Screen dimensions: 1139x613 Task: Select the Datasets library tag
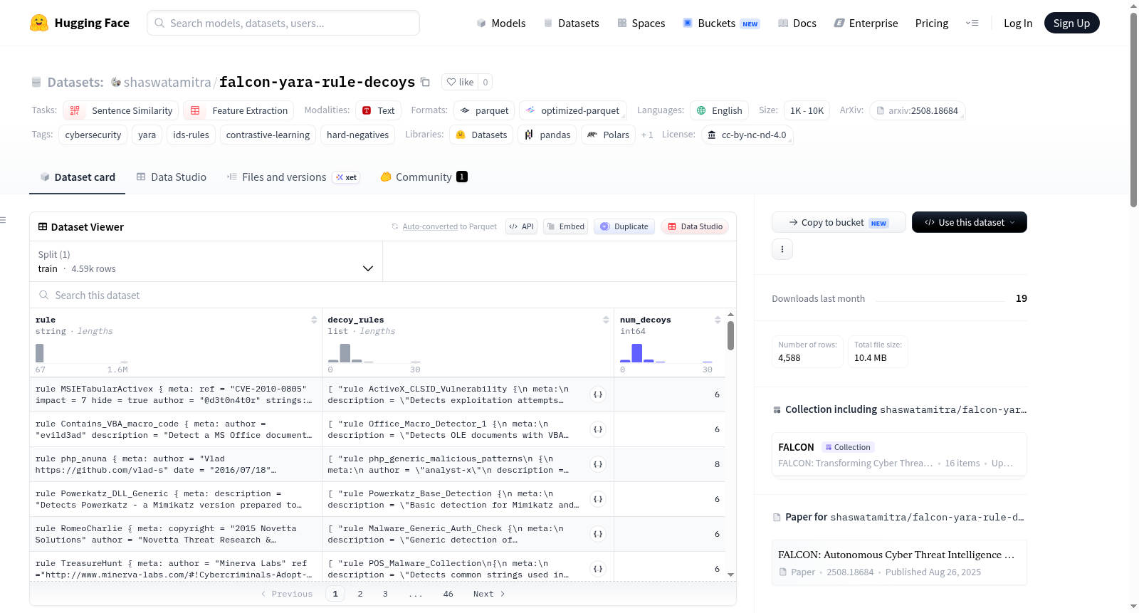(481, 135)
